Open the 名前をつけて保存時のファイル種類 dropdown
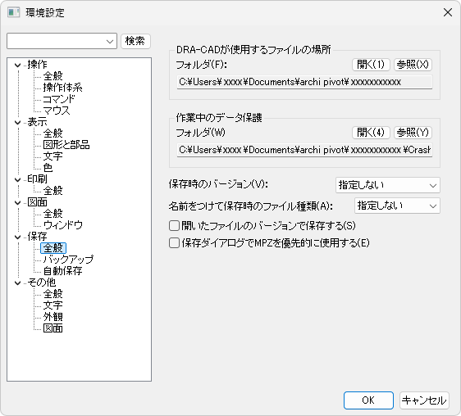461x416 pixels. [397, 206]
